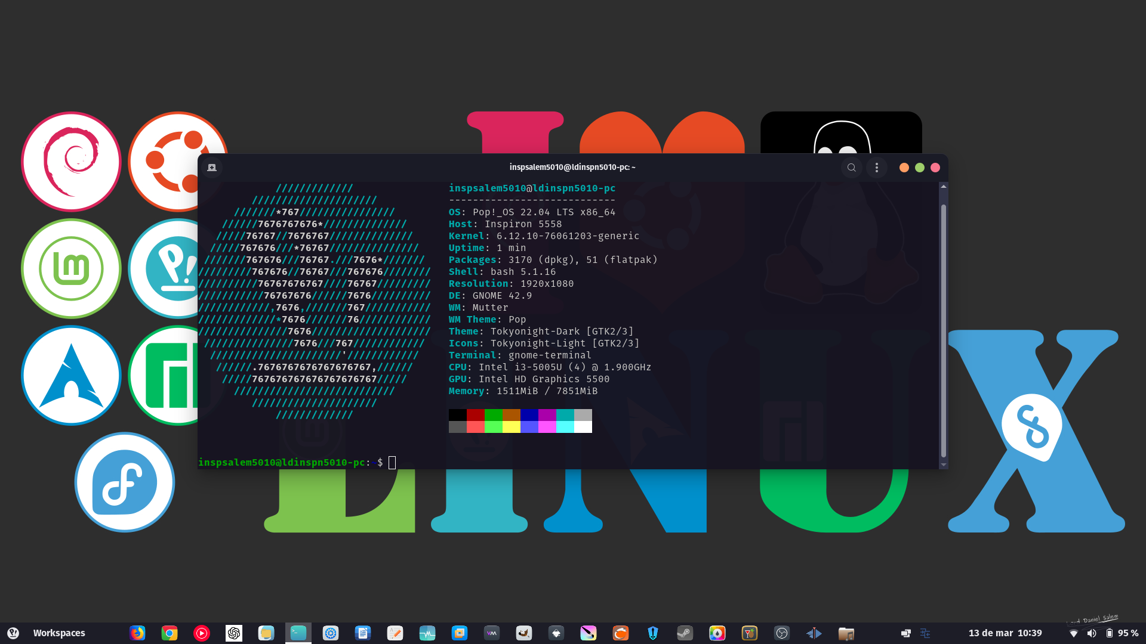
Task: Open the terminal search
Action: point(852,168)
